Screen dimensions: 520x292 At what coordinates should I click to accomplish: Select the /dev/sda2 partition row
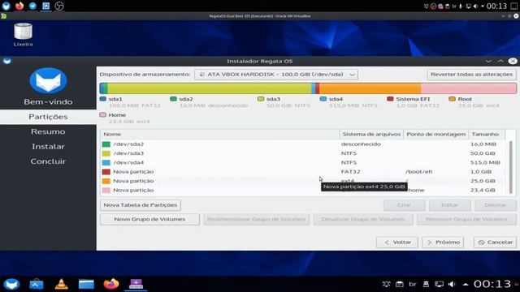[303, 144]
